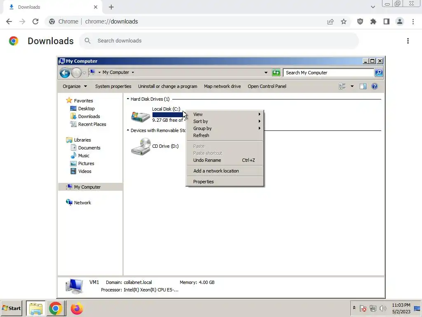Open System properties
The width and height of the screenshot is (422, 317).
click(113, 86)
